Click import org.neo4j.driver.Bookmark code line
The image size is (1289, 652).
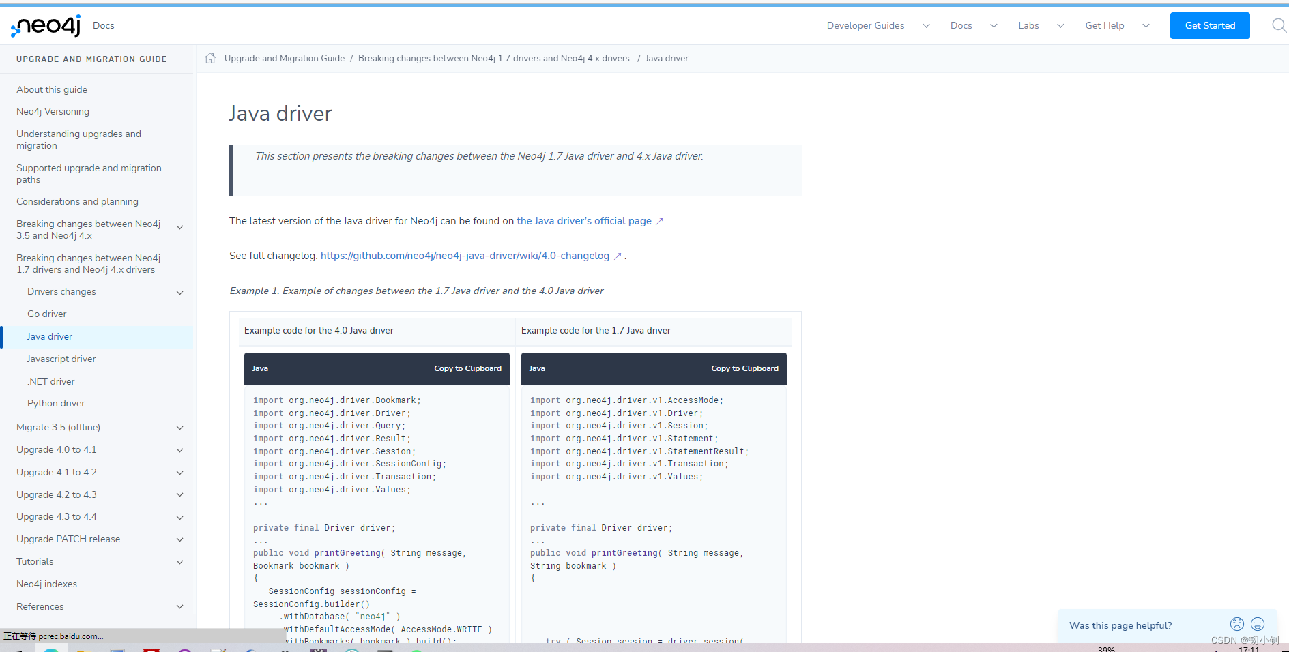(x=337, y=400)
